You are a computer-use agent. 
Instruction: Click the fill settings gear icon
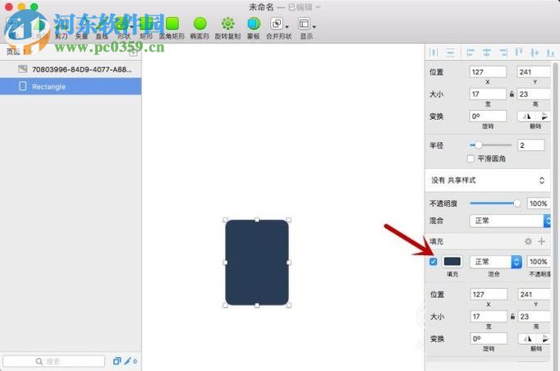(528, 241)
